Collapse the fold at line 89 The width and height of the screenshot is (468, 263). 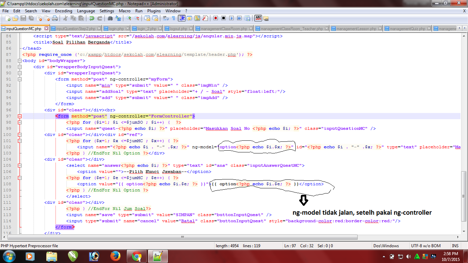pos(20,67)
